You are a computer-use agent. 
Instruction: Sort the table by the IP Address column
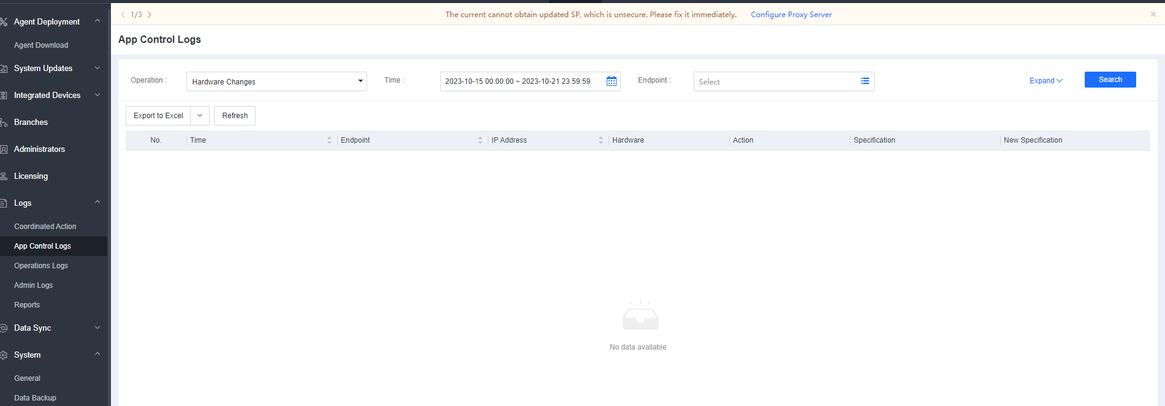point(601,140)
